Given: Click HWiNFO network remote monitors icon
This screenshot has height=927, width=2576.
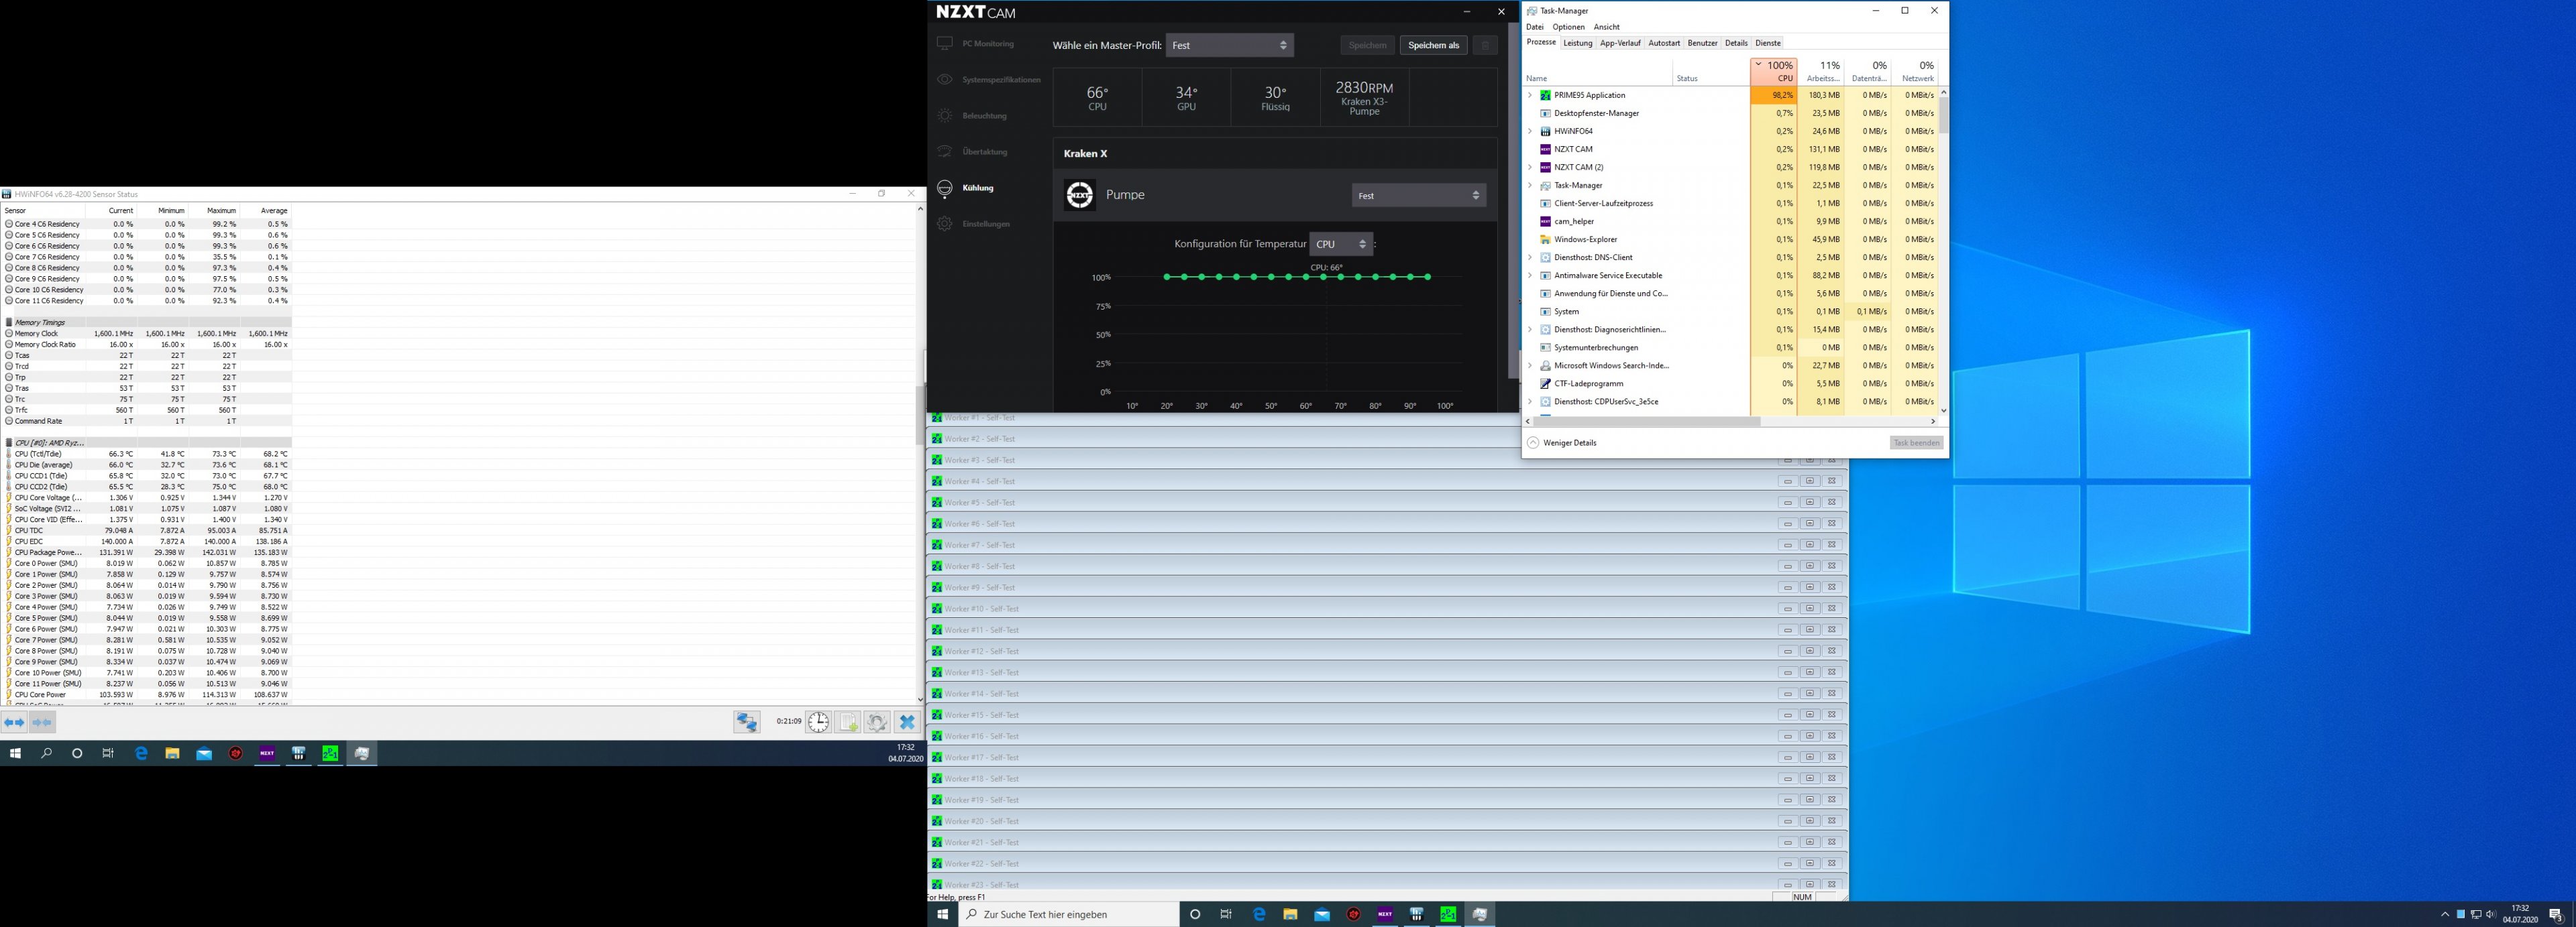Looking at the screenshot, I should pyautogui.click(x=746, y=722).
